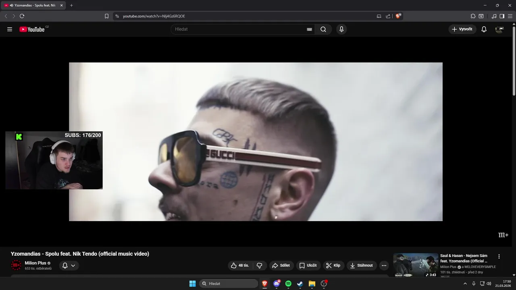Open the Milion Plus channel name link
The image size is (516, 290).
point(35,263)
